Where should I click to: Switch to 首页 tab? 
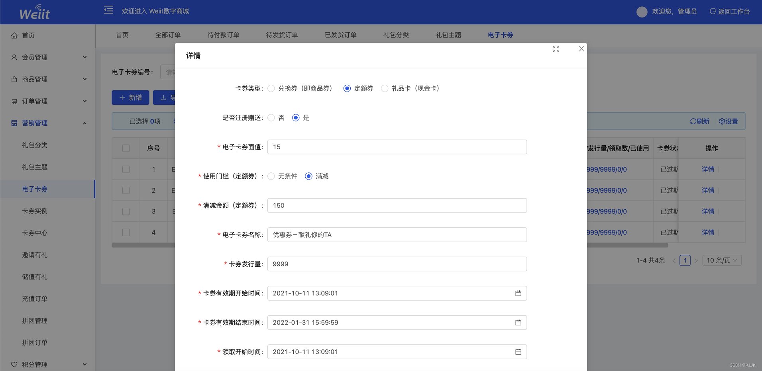[x=122, y=35]
